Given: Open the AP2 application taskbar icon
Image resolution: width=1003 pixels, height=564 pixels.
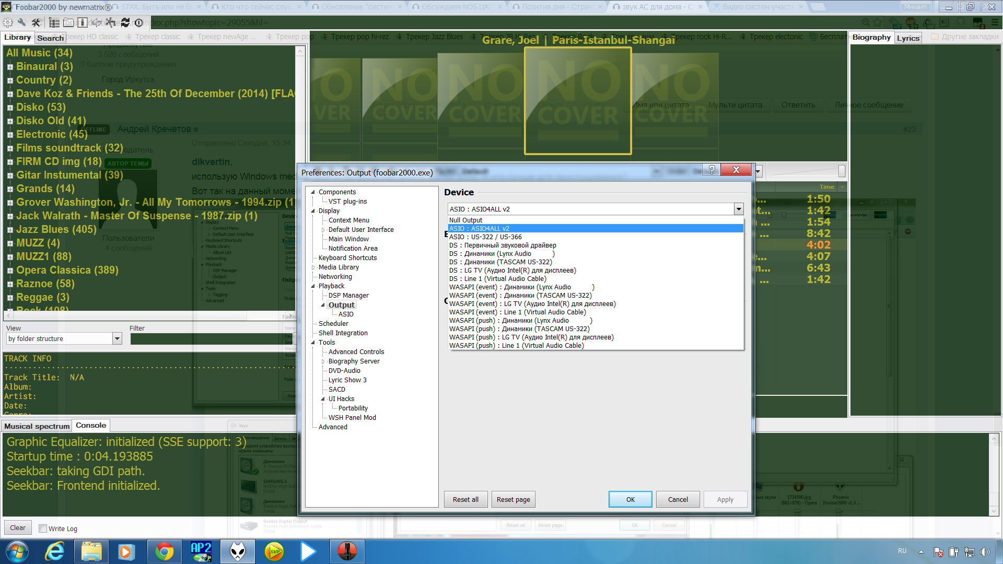Looking at the screenshot, I should coord(201,551).
